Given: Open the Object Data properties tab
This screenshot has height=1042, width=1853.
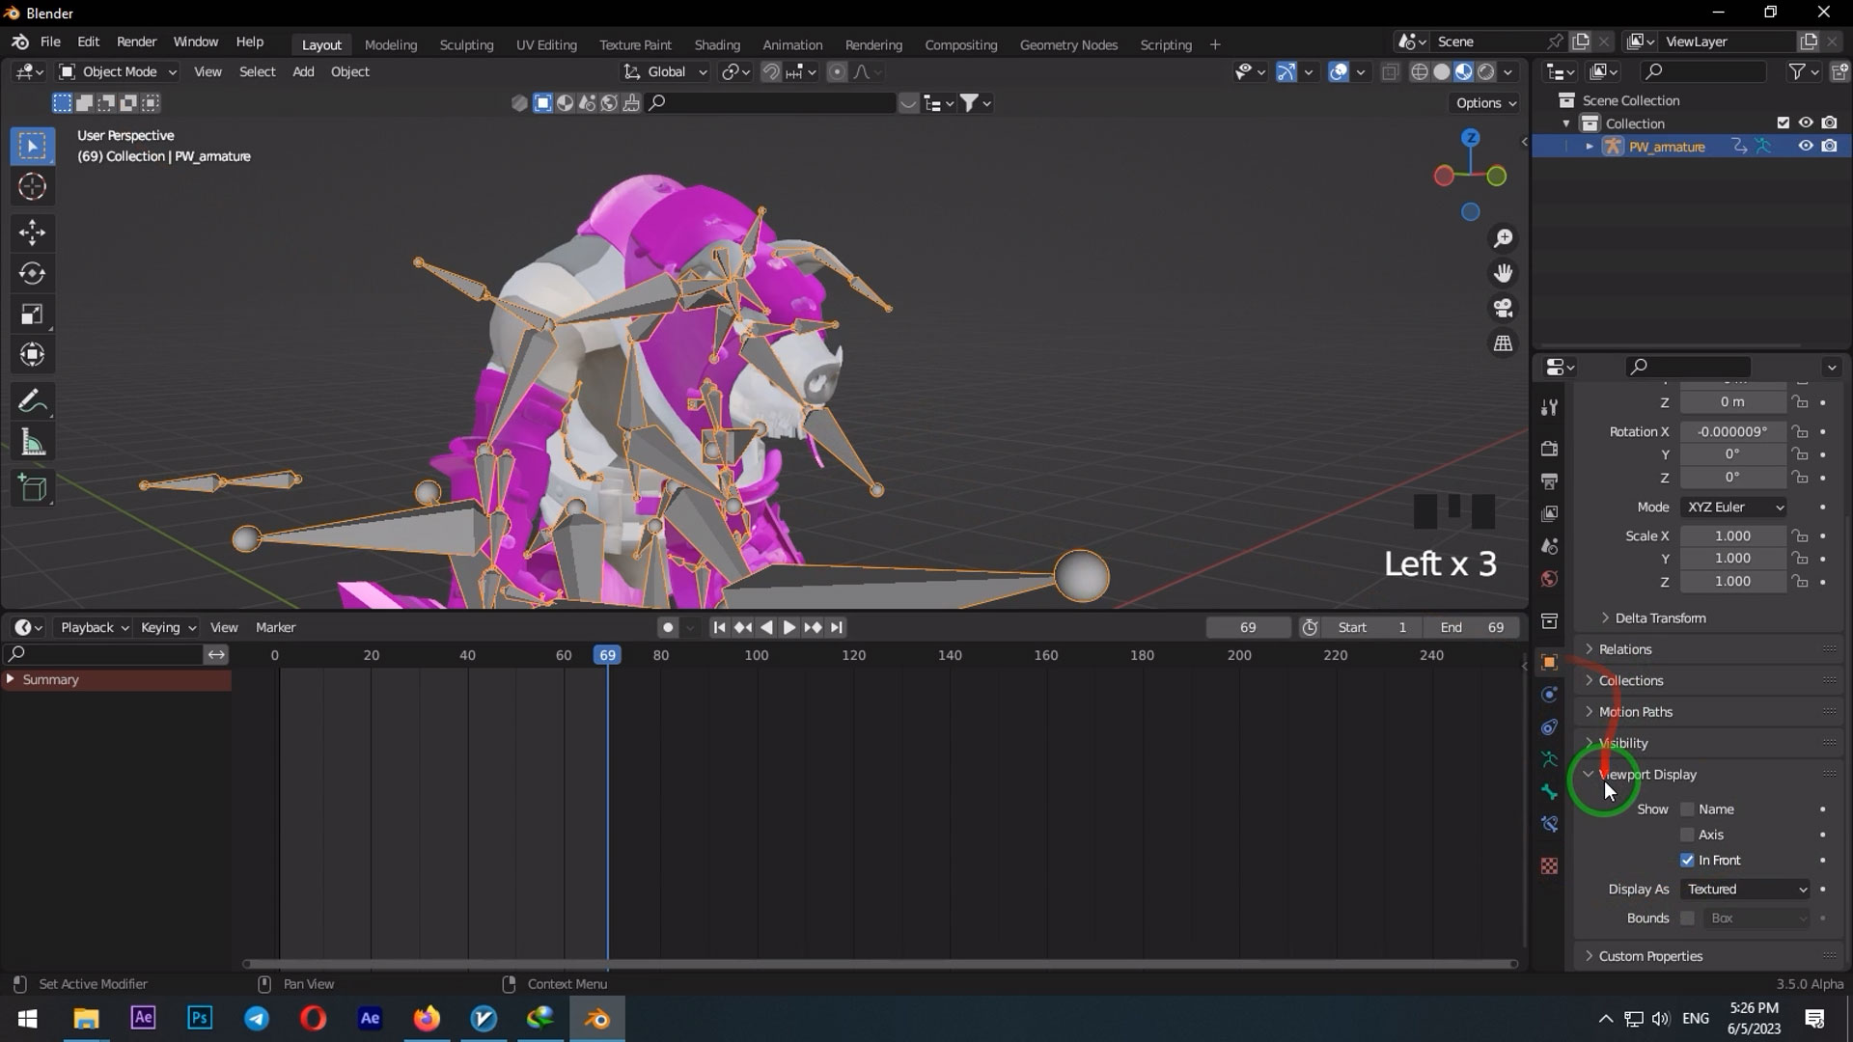Looking at the screenshot, I should (1549, 757).
